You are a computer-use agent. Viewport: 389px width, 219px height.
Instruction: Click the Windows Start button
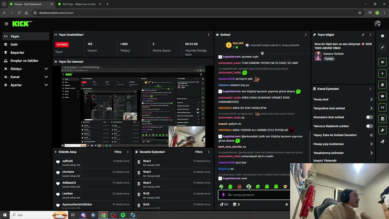(x=5, y=215)
